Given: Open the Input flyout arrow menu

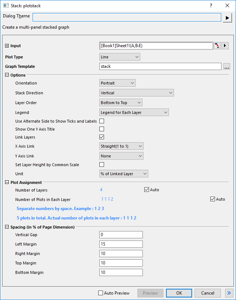Looking at the screenshot, I should click(x=225, y=46).
